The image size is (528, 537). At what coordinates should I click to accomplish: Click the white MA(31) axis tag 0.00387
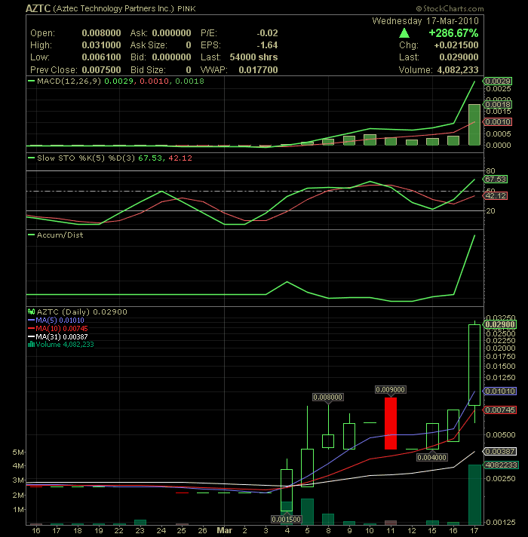500,451
